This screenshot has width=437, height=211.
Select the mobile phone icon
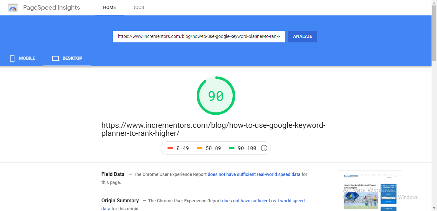pyautogui.click(x=12, y=58)
